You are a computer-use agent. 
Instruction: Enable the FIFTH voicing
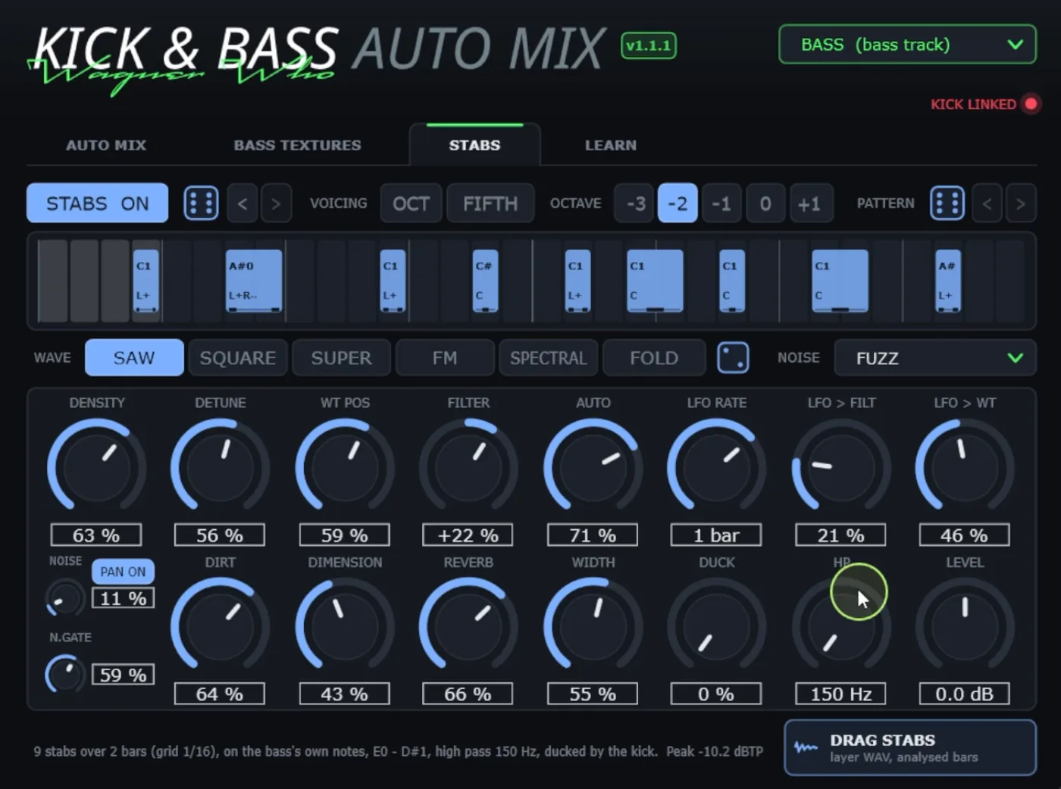click(x=490, y=204)
